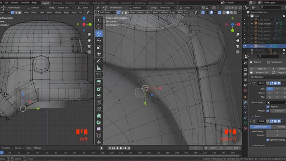Pick the Scale tool in the toolbar
The height and width of the screenshot is (161, 286).
click(x=99, y=47)
